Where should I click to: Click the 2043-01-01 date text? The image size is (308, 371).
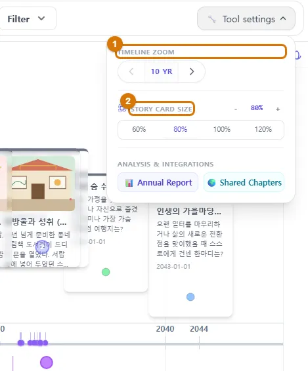173,267
